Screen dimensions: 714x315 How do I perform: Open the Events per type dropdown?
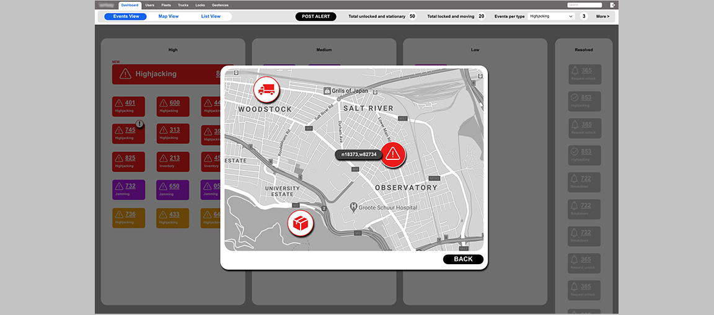tap(551, 17)
